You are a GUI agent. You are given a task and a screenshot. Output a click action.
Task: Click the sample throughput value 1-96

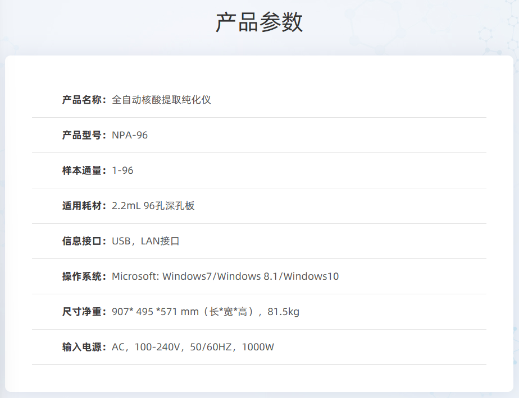[x=122, y=170]
